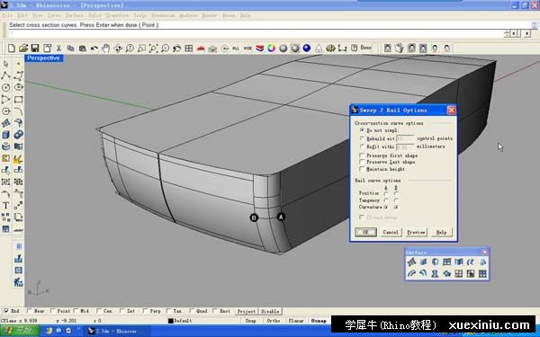This screenshot has width=540, height=337.
Task: Toggle the End object snap checkbox
Action: tap(6, 311)
